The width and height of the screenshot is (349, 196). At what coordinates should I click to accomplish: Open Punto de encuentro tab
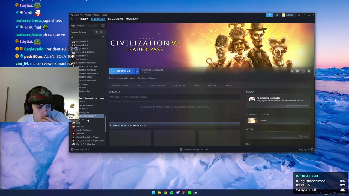tap(158, 85)
